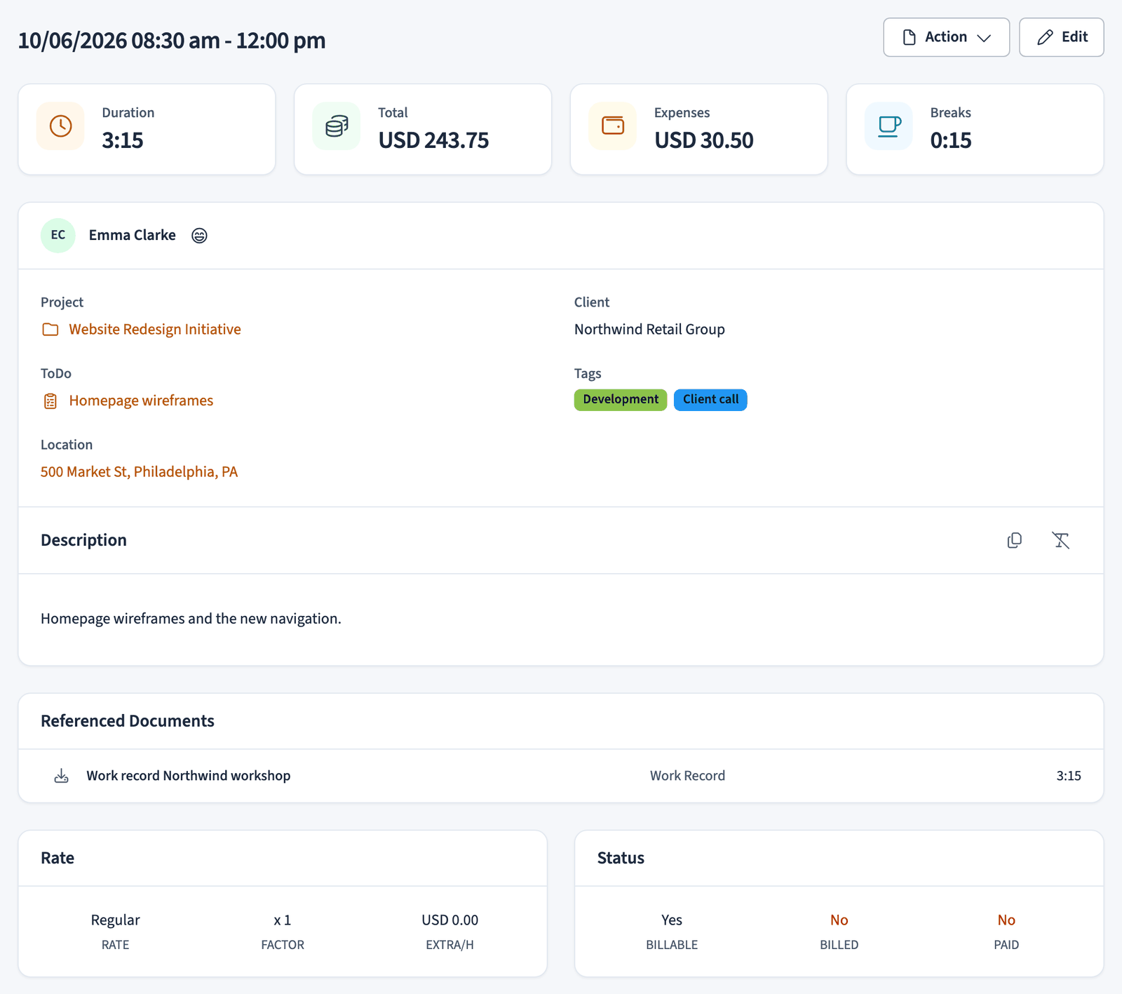Image resolution: width=1122 pixels, height=994 pixels.
Task: Download the Work record Northwind workshop document
Action: tap(62, 776)
